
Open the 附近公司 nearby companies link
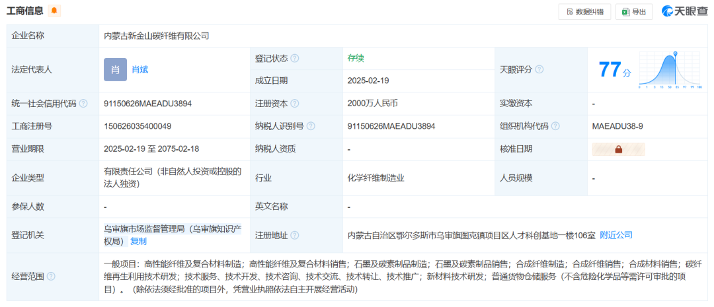point(616,234)
